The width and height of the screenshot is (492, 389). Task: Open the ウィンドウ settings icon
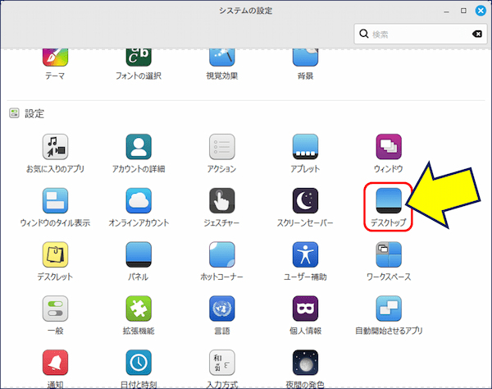coord(389,148)
